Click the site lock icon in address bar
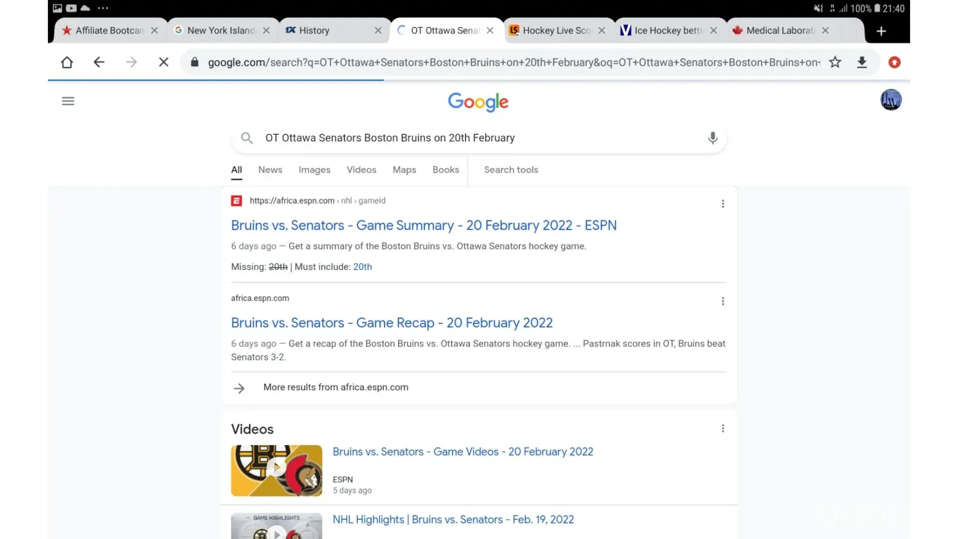The width and height of the screenshot is (958, 539). [x=195, y=63]
